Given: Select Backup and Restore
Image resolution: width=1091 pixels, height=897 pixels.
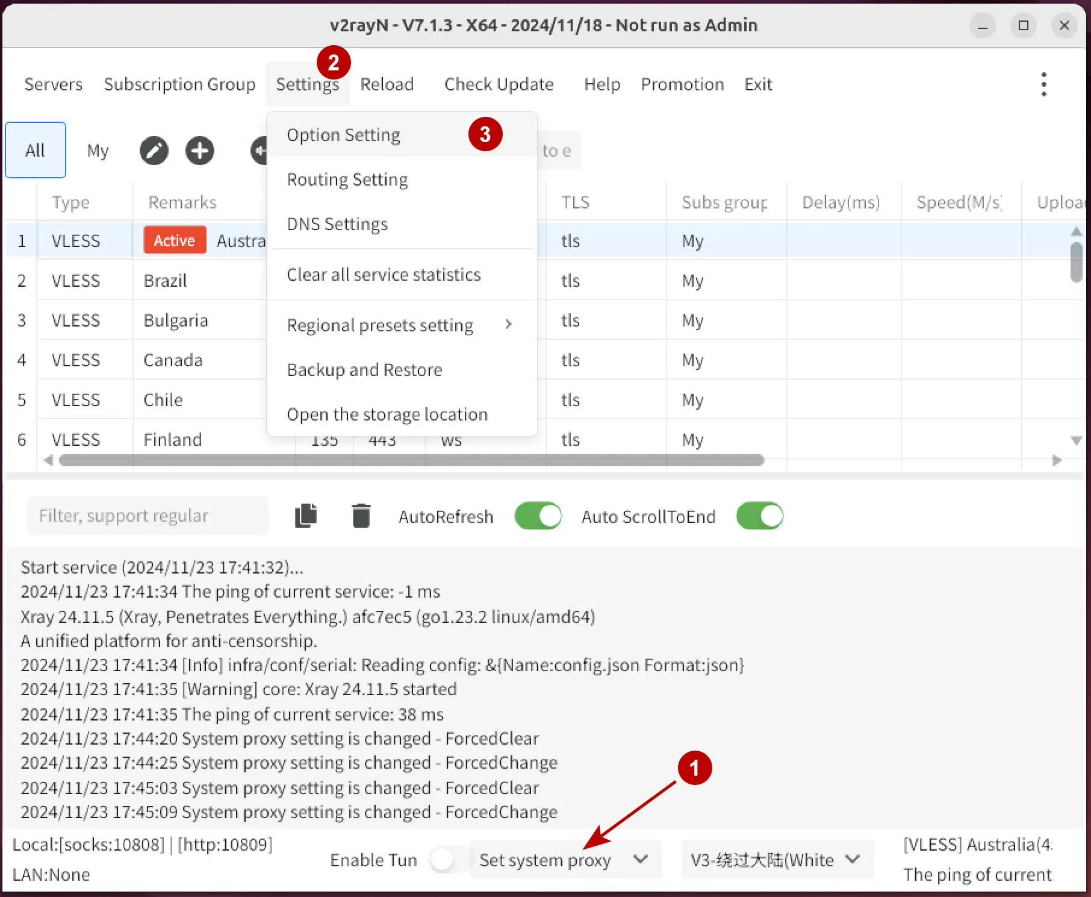Looking at the screenshot, I should 401,370.
